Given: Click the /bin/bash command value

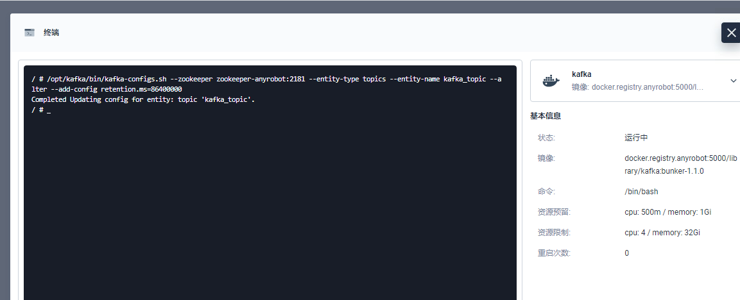Looking at the screenshot, I should 641,192.
